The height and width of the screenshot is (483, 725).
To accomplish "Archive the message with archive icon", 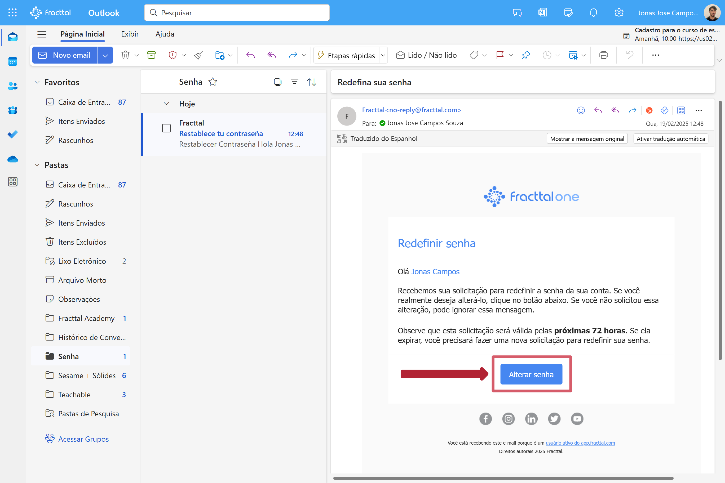I will [151, 55].
